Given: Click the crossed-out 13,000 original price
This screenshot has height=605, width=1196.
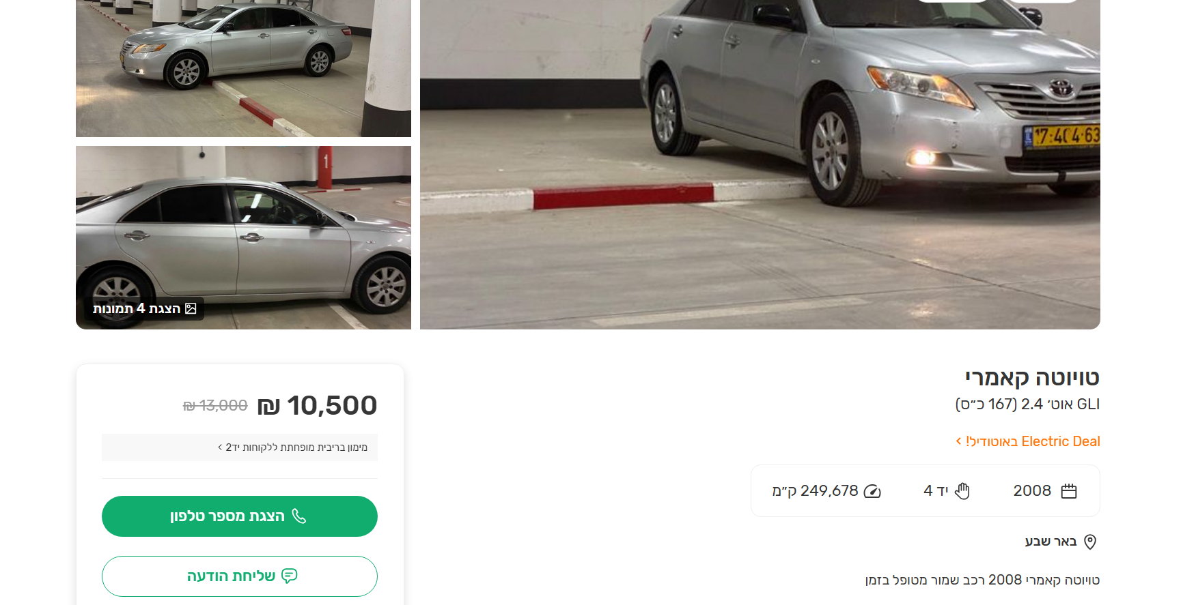Looking at the screenshot, I should (x=215, y=406).
